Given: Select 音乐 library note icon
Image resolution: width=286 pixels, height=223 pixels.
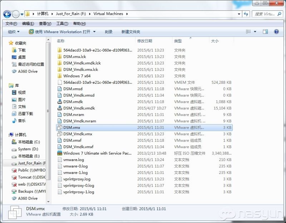Looking at the screenshot, I should [x=14, y=121].
